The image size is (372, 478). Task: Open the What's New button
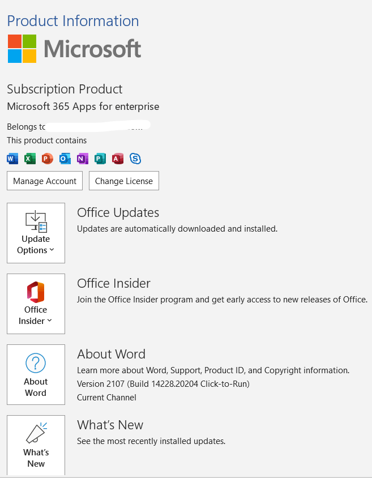tap(36, 445)
